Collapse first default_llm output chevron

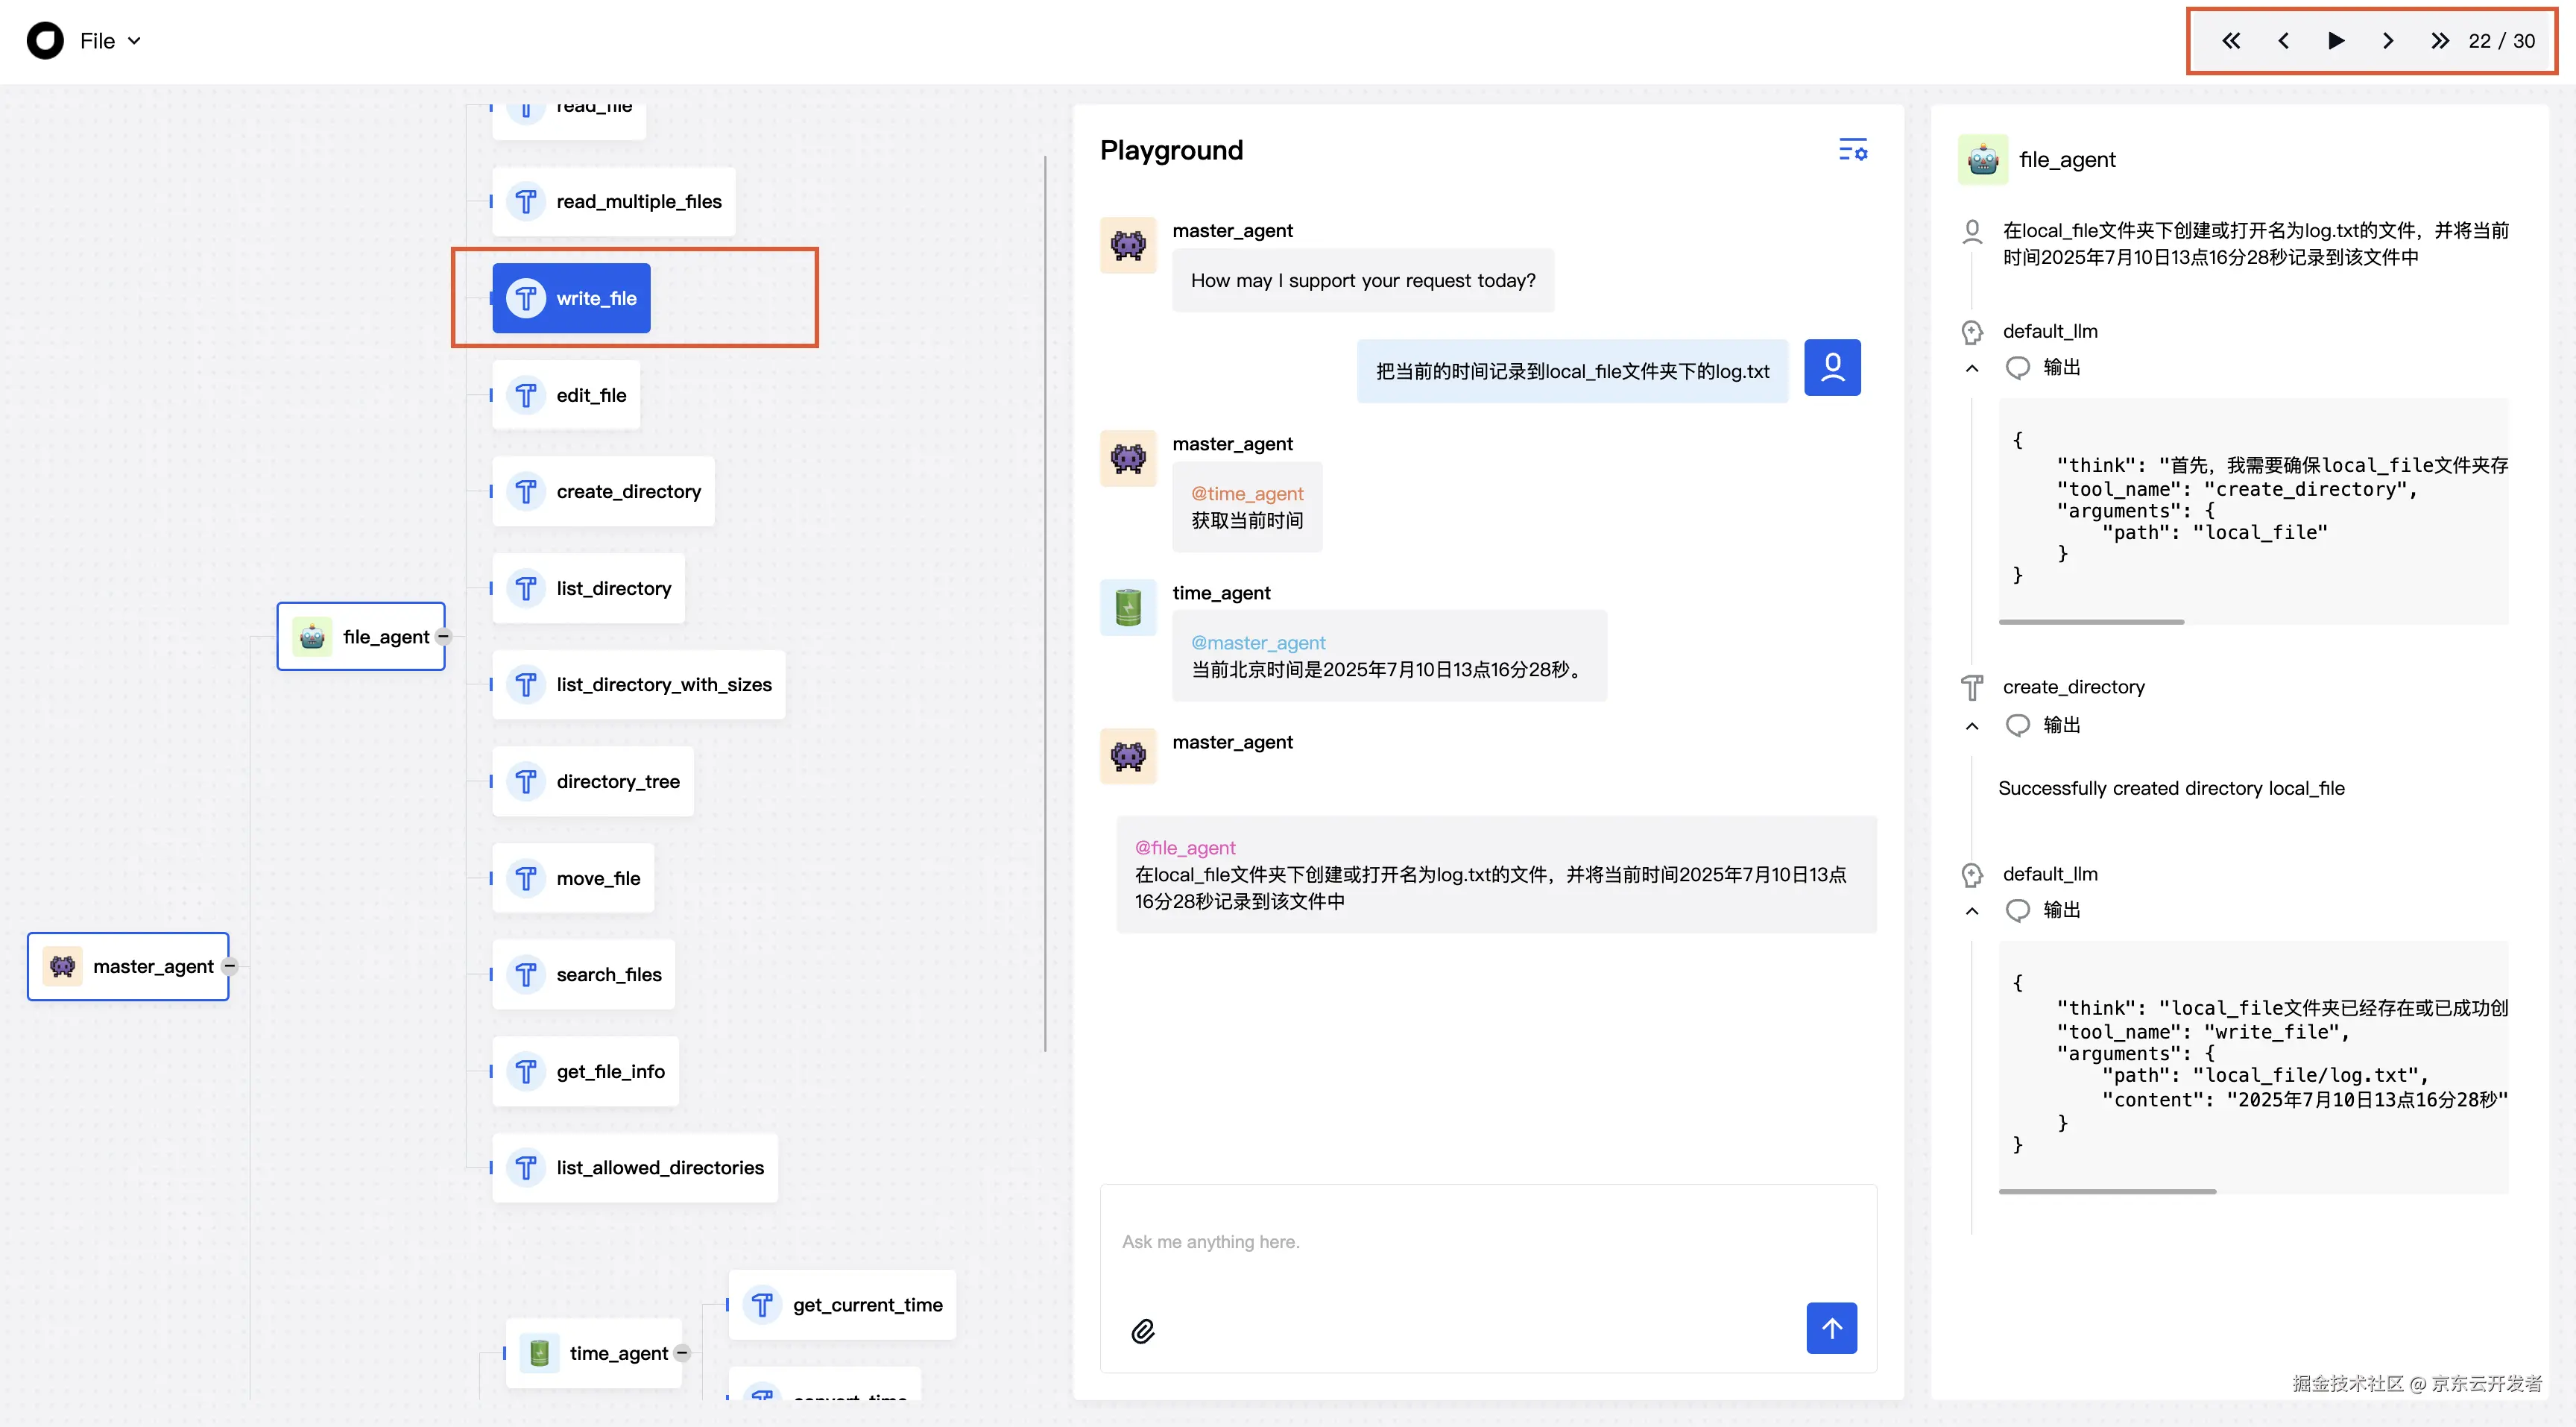(1972, 368)
